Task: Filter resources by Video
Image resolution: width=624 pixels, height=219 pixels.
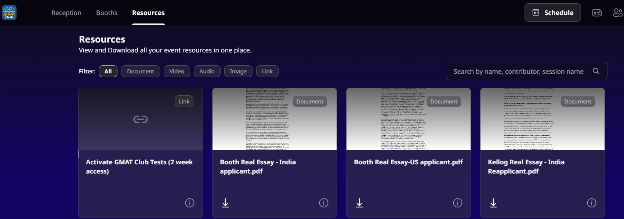Action: point(177,71)
